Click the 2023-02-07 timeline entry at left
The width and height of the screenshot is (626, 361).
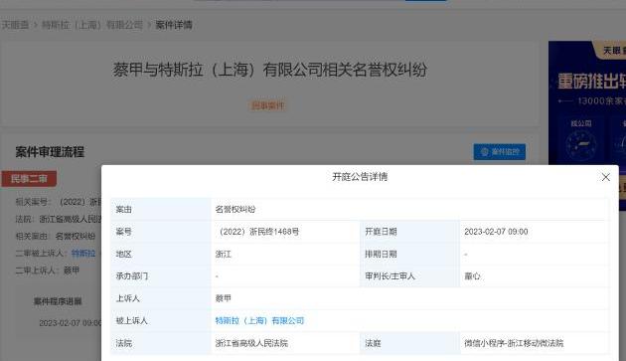click(x=71, y=323)
